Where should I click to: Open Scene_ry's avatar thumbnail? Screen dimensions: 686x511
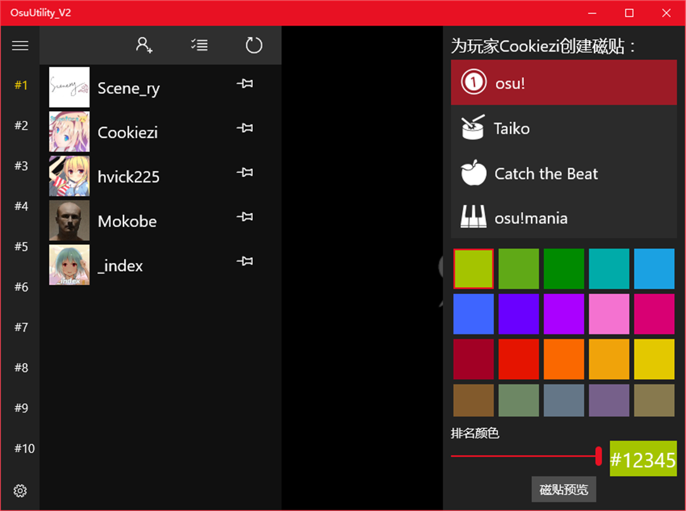coord(69,87)
